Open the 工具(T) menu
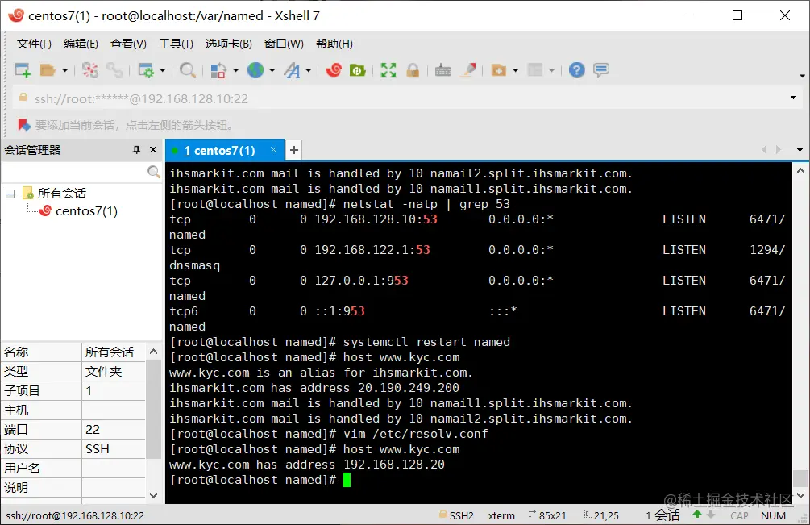810x525 pixels. [176, 44]
